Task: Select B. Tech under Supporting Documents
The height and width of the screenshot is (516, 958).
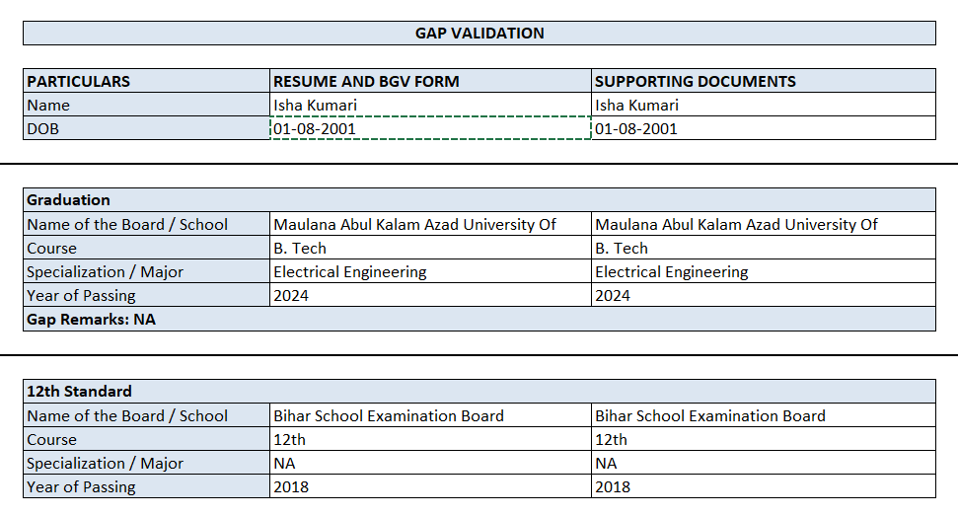Action: click(764, 248)
